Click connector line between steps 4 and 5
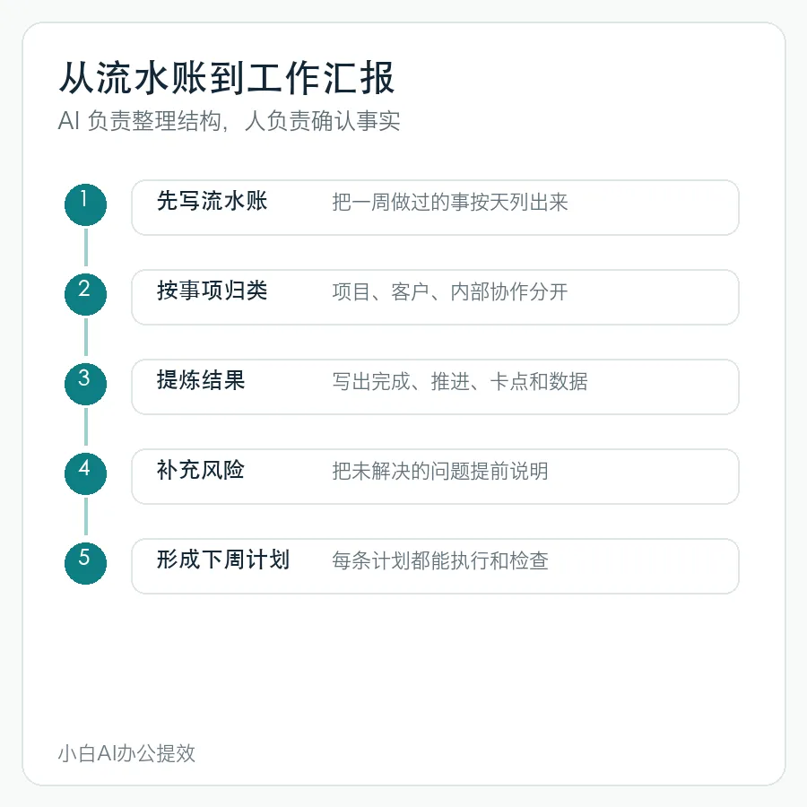 point(86,516)
